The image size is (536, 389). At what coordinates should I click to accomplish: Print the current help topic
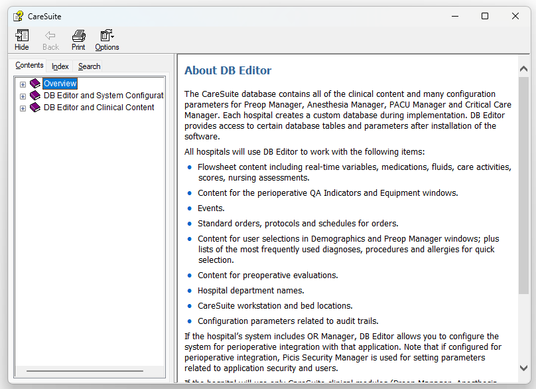click(78, 40)
